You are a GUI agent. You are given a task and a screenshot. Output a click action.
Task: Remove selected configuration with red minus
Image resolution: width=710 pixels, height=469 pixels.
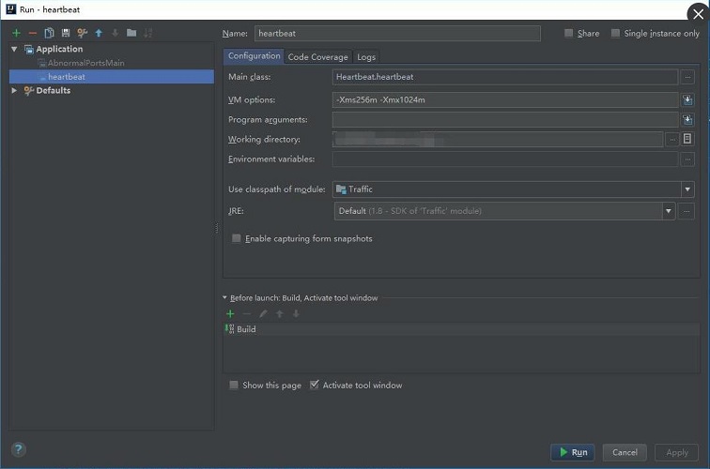(x=33, y=33)
